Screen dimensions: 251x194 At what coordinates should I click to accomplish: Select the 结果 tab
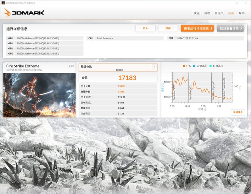coord(231,13)
